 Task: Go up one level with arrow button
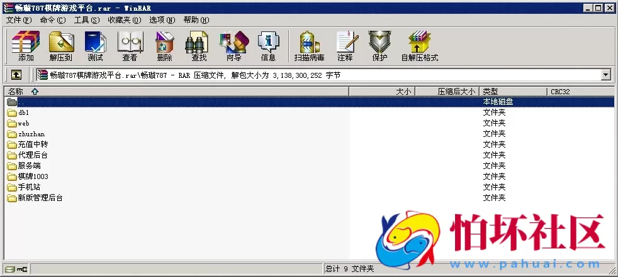pyautogui.click(x=16, y=75)
